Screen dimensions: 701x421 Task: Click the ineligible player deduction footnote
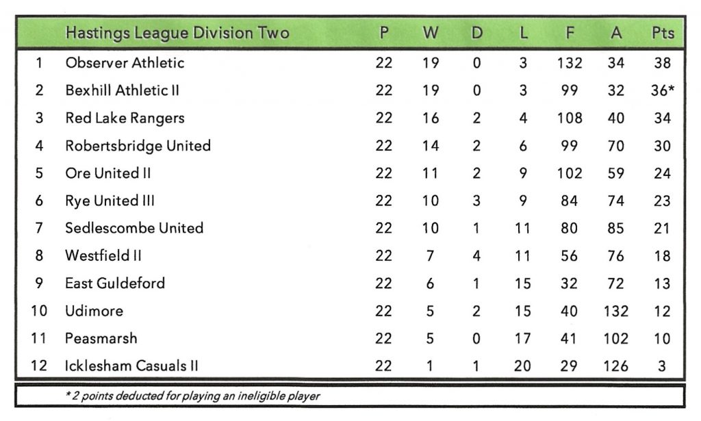[x=191, y=396]
